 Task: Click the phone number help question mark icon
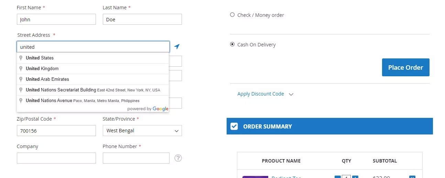point(178,158)
